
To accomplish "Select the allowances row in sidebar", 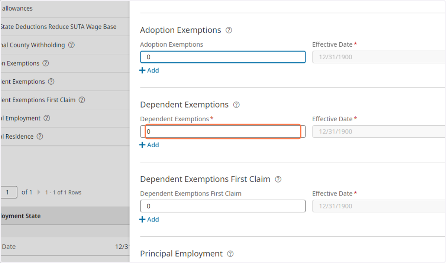I will pyautogui.click(x=65, y=9).
